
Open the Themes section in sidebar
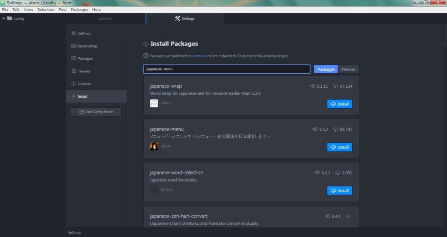tap(96, 71)
